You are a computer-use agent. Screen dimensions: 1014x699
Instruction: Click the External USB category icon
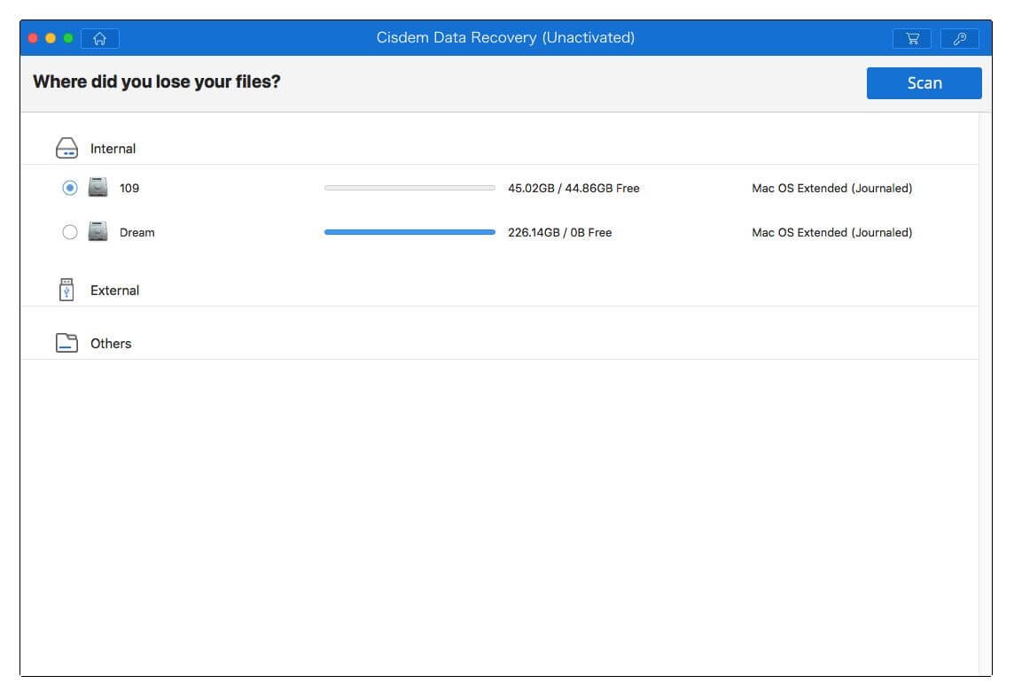coord(66,290)
